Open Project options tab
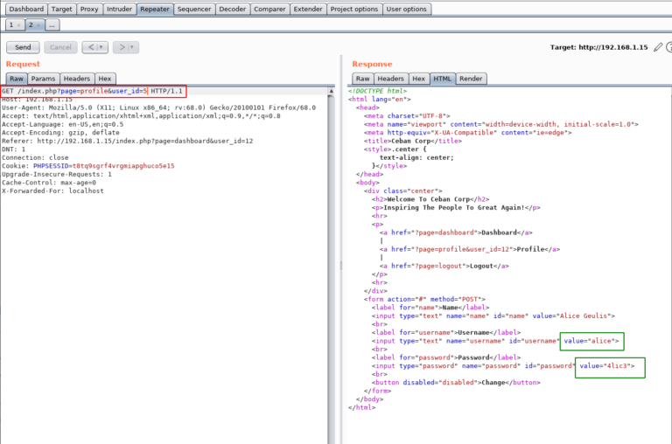Image resolution: width=672 pixels, height=444 pixels. (x=354, y=9)
